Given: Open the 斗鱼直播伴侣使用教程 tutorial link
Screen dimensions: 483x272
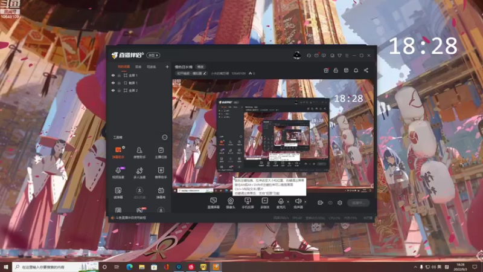Looking at the screenshot, I should tap(130, 218).
